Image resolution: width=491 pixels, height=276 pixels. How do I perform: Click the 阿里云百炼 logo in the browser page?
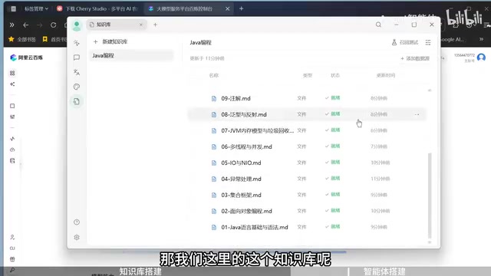tap(26, 58)
